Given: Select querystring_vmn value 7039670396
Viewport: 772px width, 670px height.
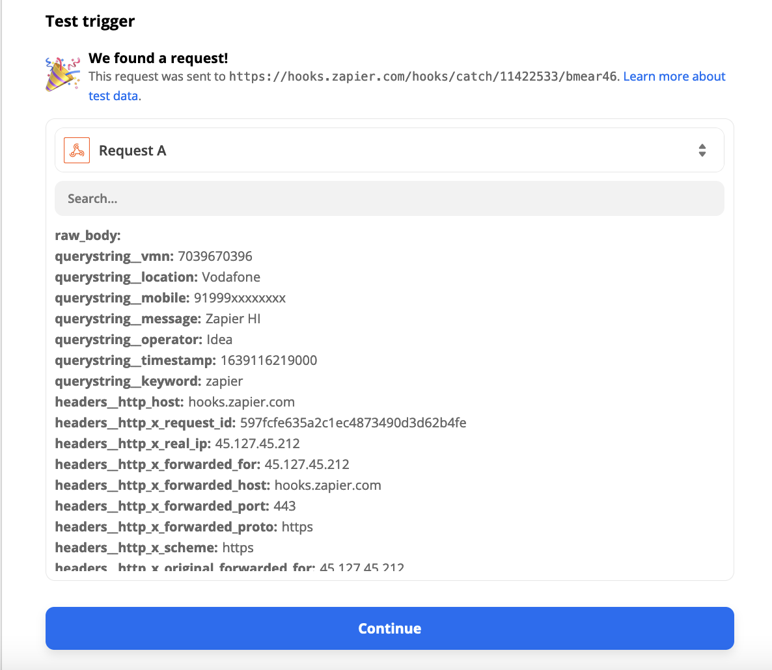Looking at the screenshot, I should [215, 256].
